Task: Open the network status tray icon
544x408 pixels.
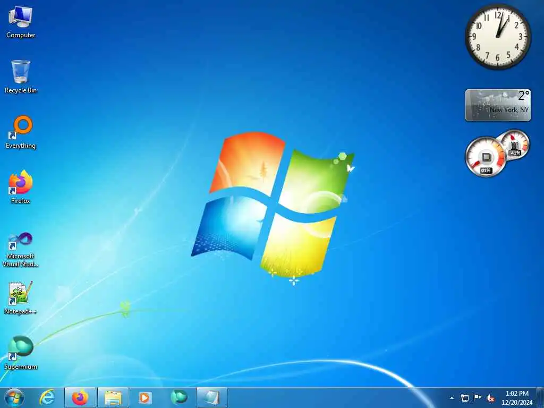Action: pos(464,398)
